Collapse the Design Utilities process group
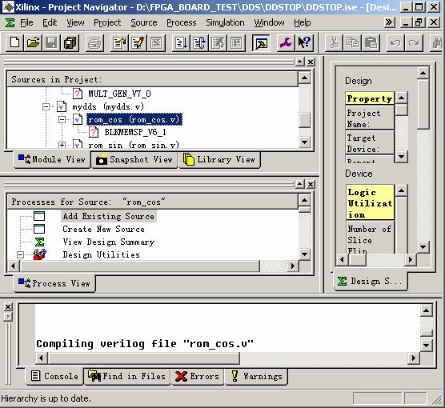This screenshot has height=408, width=445. coord(20,254)
